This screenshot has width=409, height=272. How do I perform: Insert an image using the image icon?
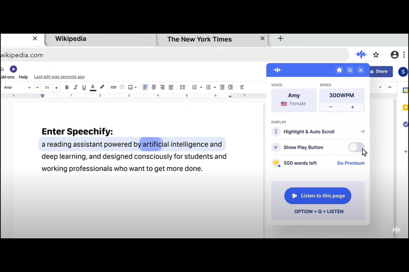[130, 87]
